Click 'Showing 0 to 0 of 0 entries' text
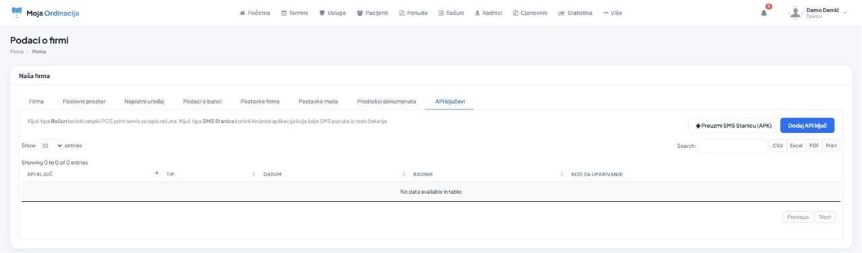This screenshot has width=862, height=253. [x=55, y=162]
